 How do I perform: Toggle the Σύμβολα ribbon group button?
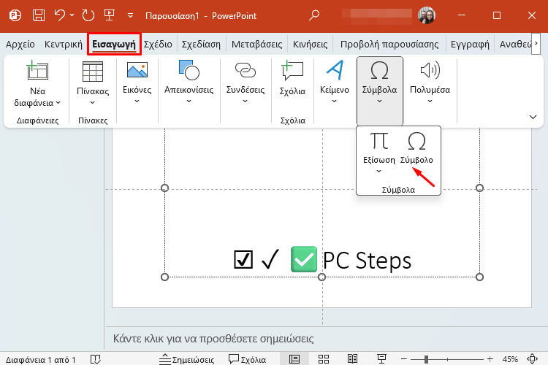(x=379, y=91)
